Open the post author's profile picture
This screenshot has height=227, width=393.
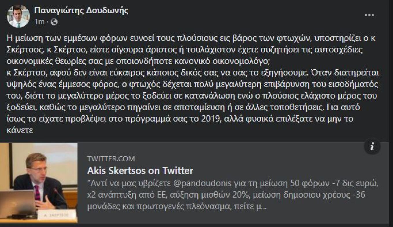click(18, 16)
